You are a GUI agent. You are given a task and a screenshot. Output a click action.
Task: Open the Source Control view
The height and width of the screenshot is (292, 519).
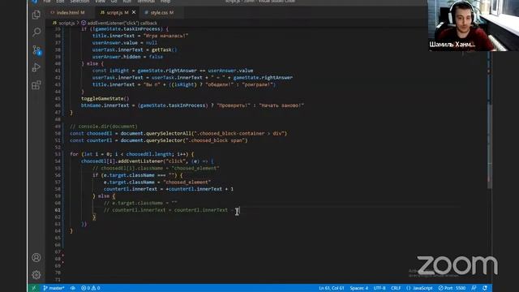click(36, 50)
